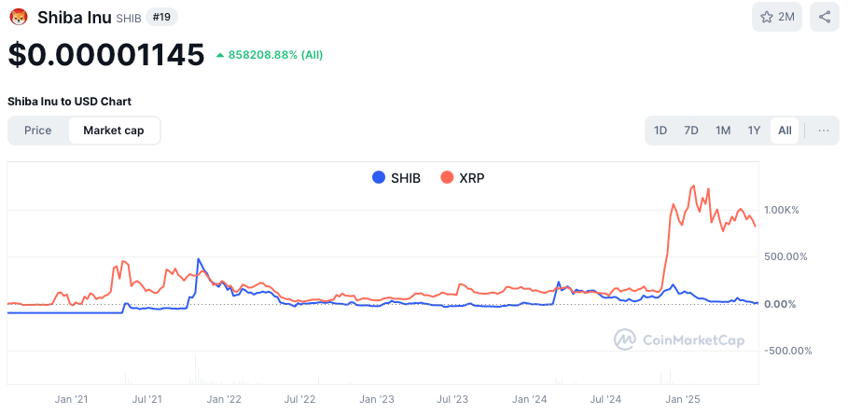Switch chart to Price tab
Image resolution: width=848 pixels, height=414 pixels.
tap(38, 131)
